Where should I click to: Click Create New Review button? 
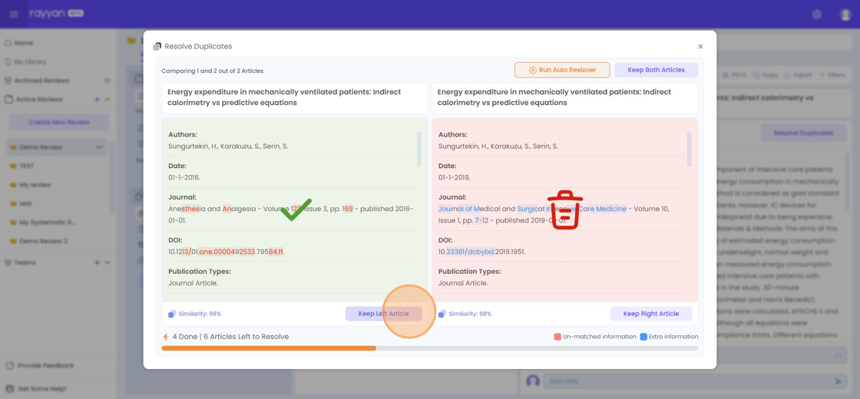point(58,122)
